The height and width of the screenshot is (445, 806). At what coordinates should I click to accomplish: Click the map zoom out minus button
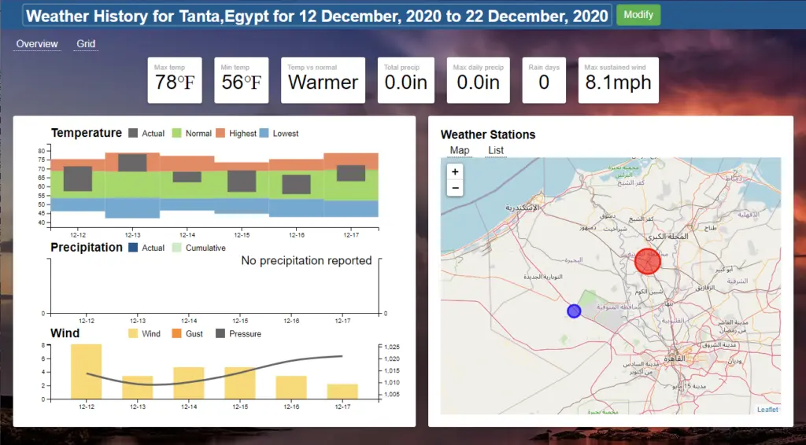(x=454, y=189)
